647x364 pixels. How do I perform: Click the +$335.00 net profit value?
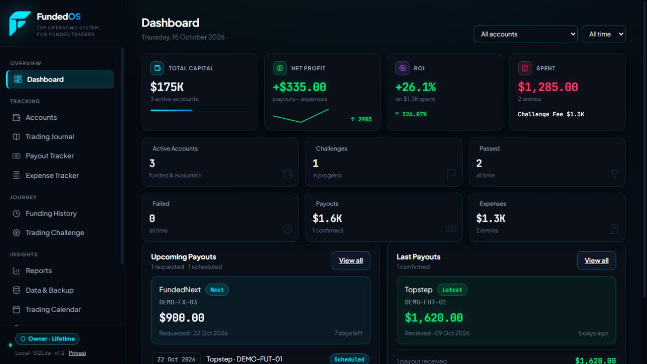click(300, 87)
